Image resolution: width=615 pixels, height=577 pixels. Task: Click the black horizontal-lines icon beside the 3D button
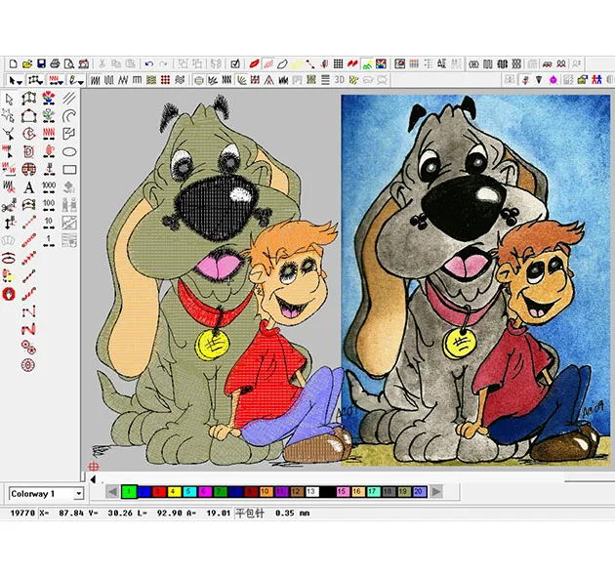[325, 80]
